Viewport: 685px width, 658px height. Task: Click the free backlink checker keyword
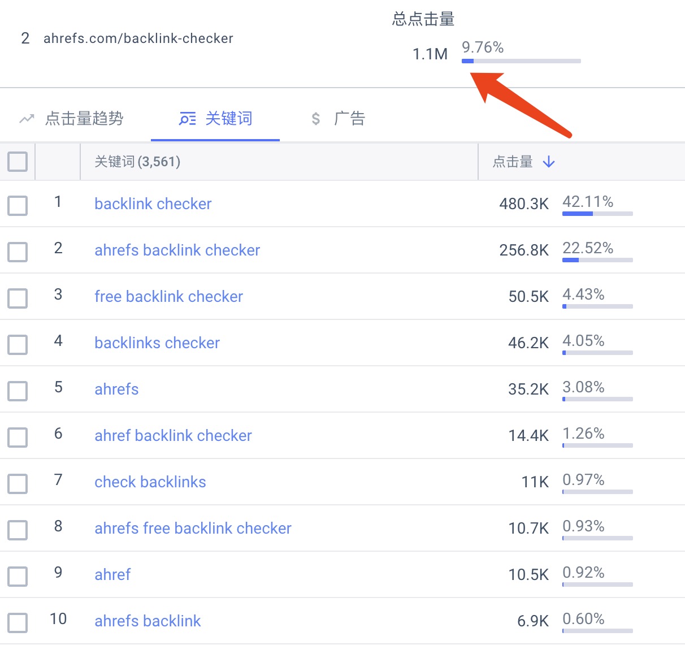pos(169,297)
